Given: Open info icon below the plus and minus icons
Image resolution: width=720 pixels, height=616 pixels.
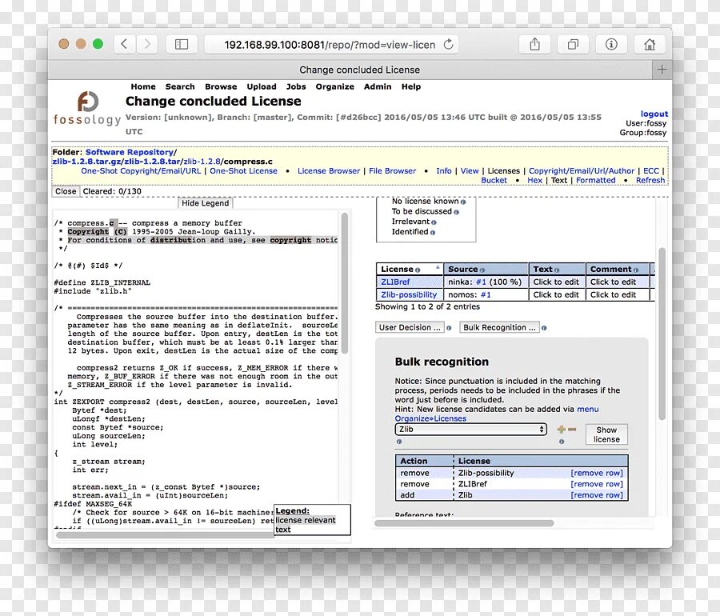Looking at the screenshot, I should point(562,442).
